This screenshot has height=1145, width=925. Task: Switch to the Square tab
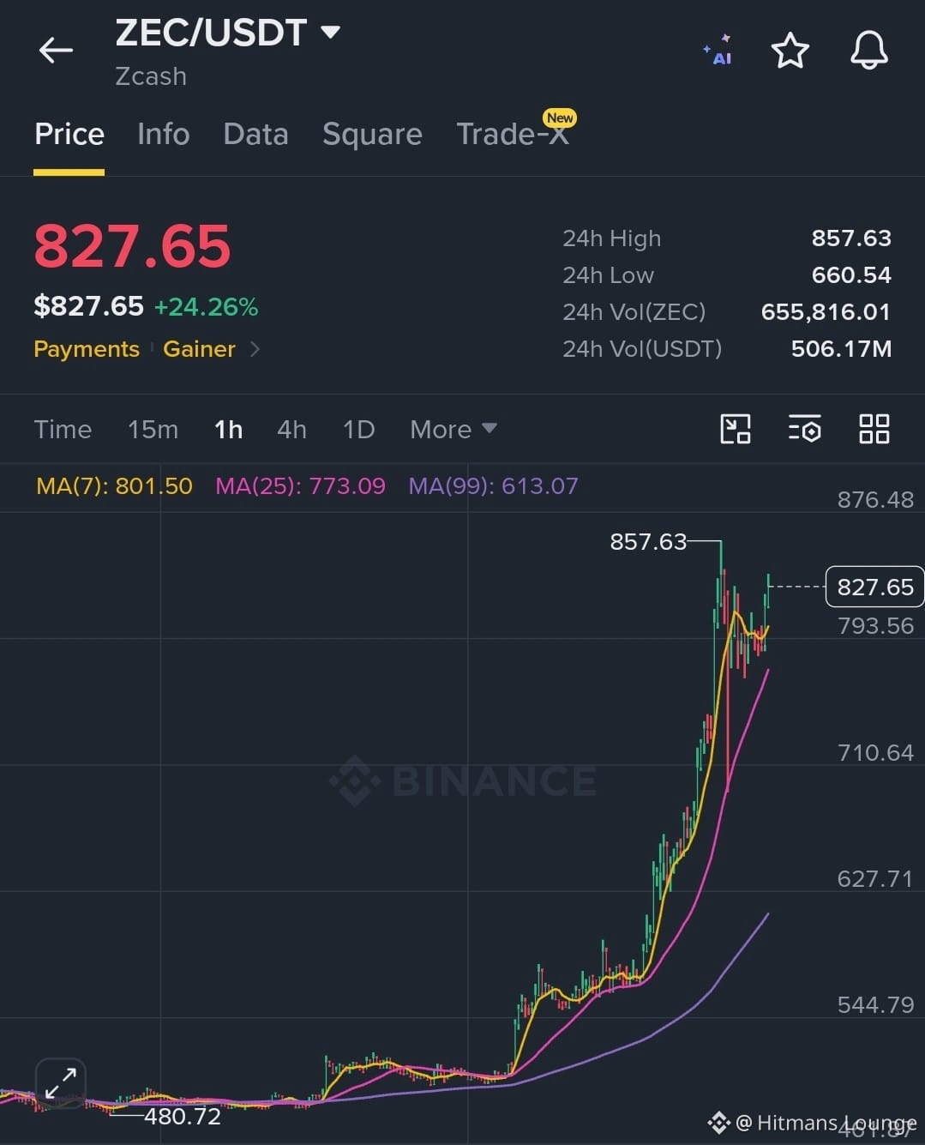pyautogui.click(x=372, y=134)
